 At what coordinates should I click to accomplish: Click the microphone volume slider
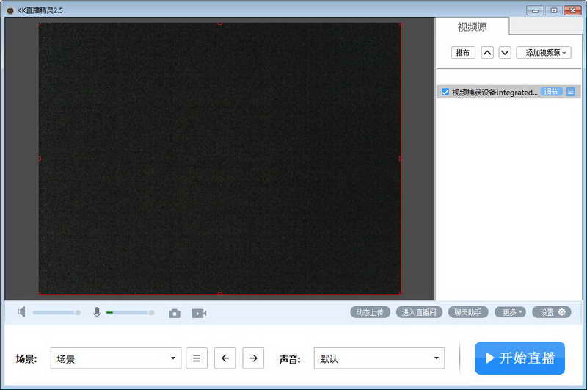click(x=130, y=312)
